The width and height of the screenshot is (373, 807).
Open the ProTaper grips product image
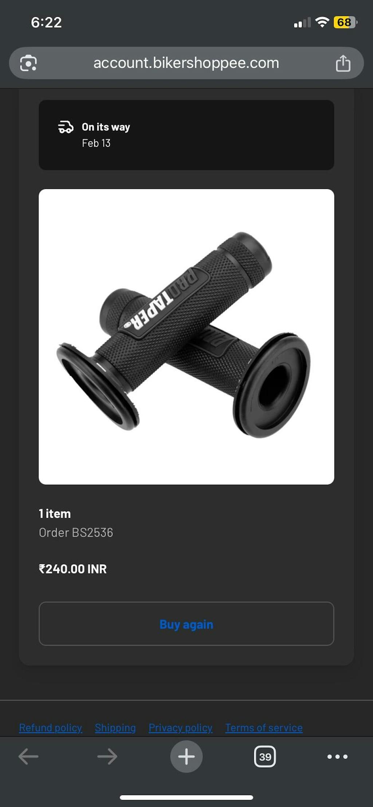tap(186, 336)
